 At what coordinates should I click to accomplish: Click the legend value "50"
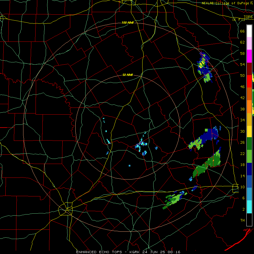[x=242, y=76]
